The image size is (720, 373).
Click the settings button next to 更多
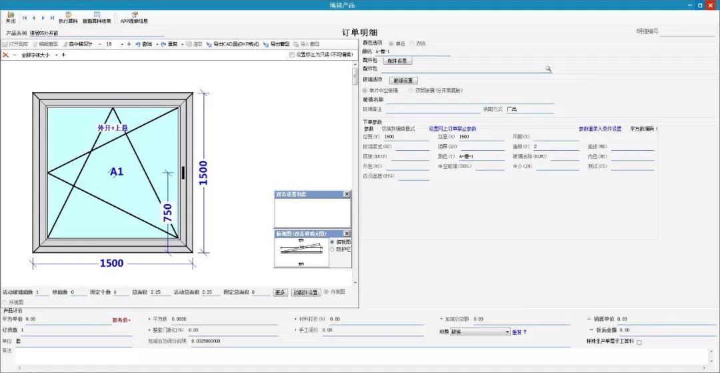306,293
